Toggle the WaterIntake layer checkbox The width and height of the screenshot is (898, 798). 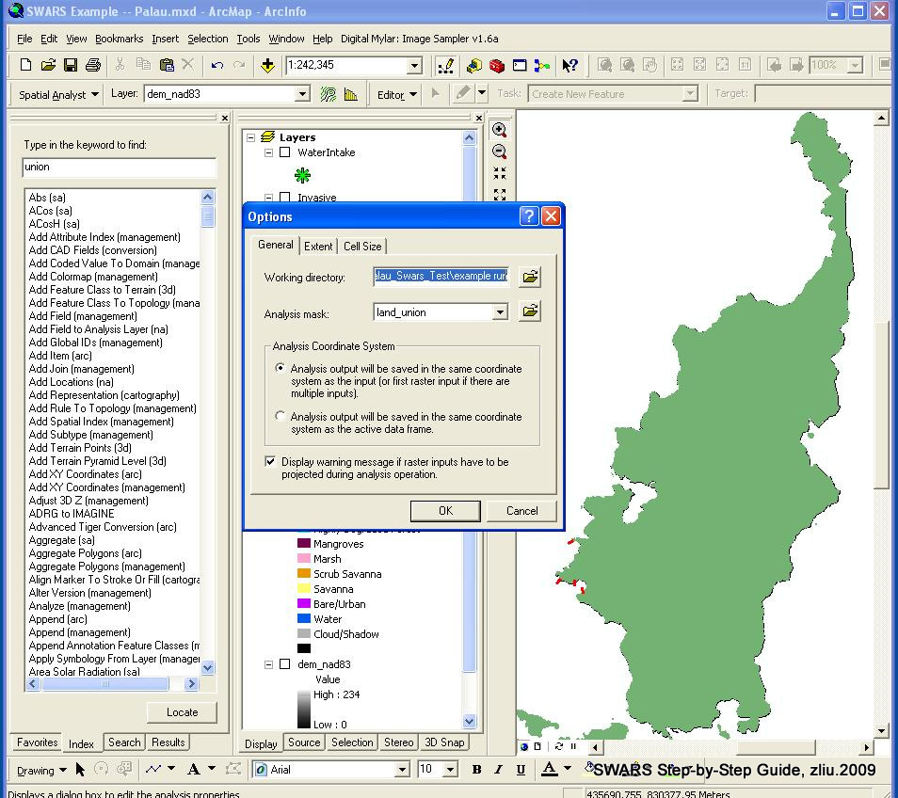[284, 152]
